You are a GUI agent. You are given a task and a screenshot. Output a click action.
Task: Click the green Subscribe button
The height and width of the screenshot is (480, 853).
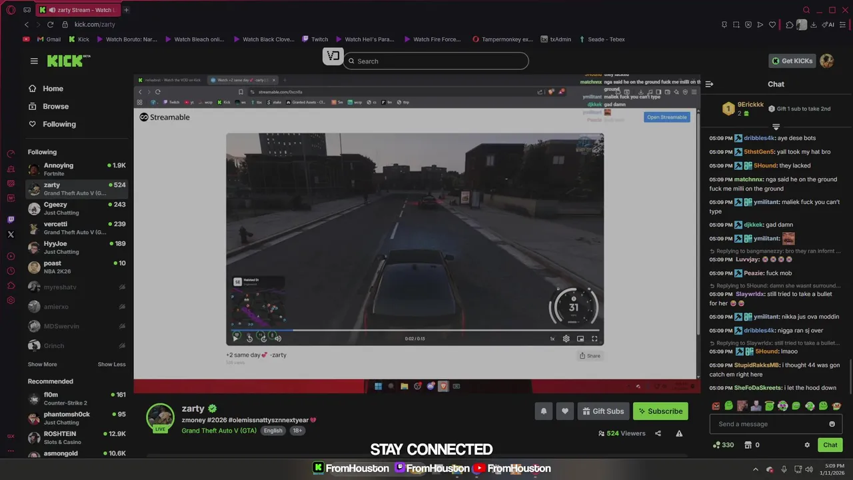(x=660, y=411)
